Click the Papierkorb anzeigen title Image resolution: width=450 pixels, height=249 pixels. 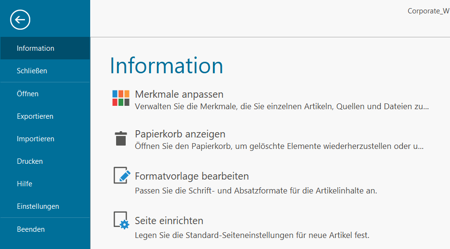point(180,134)
